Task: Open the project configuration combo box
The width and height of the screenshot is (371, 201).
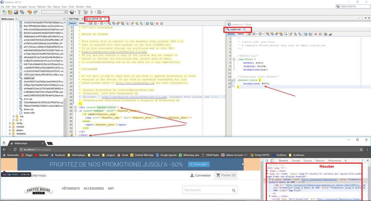Action: coord(54,12)
